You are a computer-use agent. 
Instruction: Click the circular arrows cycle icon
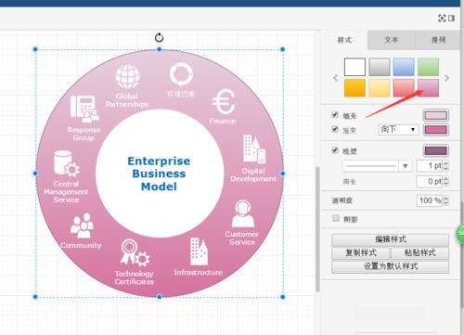181,74
